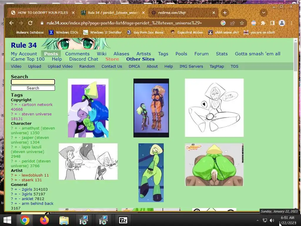Click the Search button under the field
The image size is (301, 226).
tap(33, 88)
